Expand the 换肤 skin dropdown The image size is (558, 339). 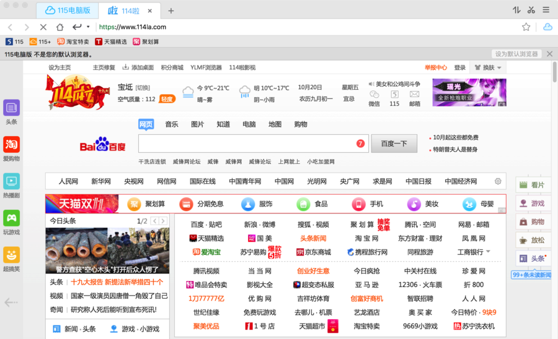(488, 67)
